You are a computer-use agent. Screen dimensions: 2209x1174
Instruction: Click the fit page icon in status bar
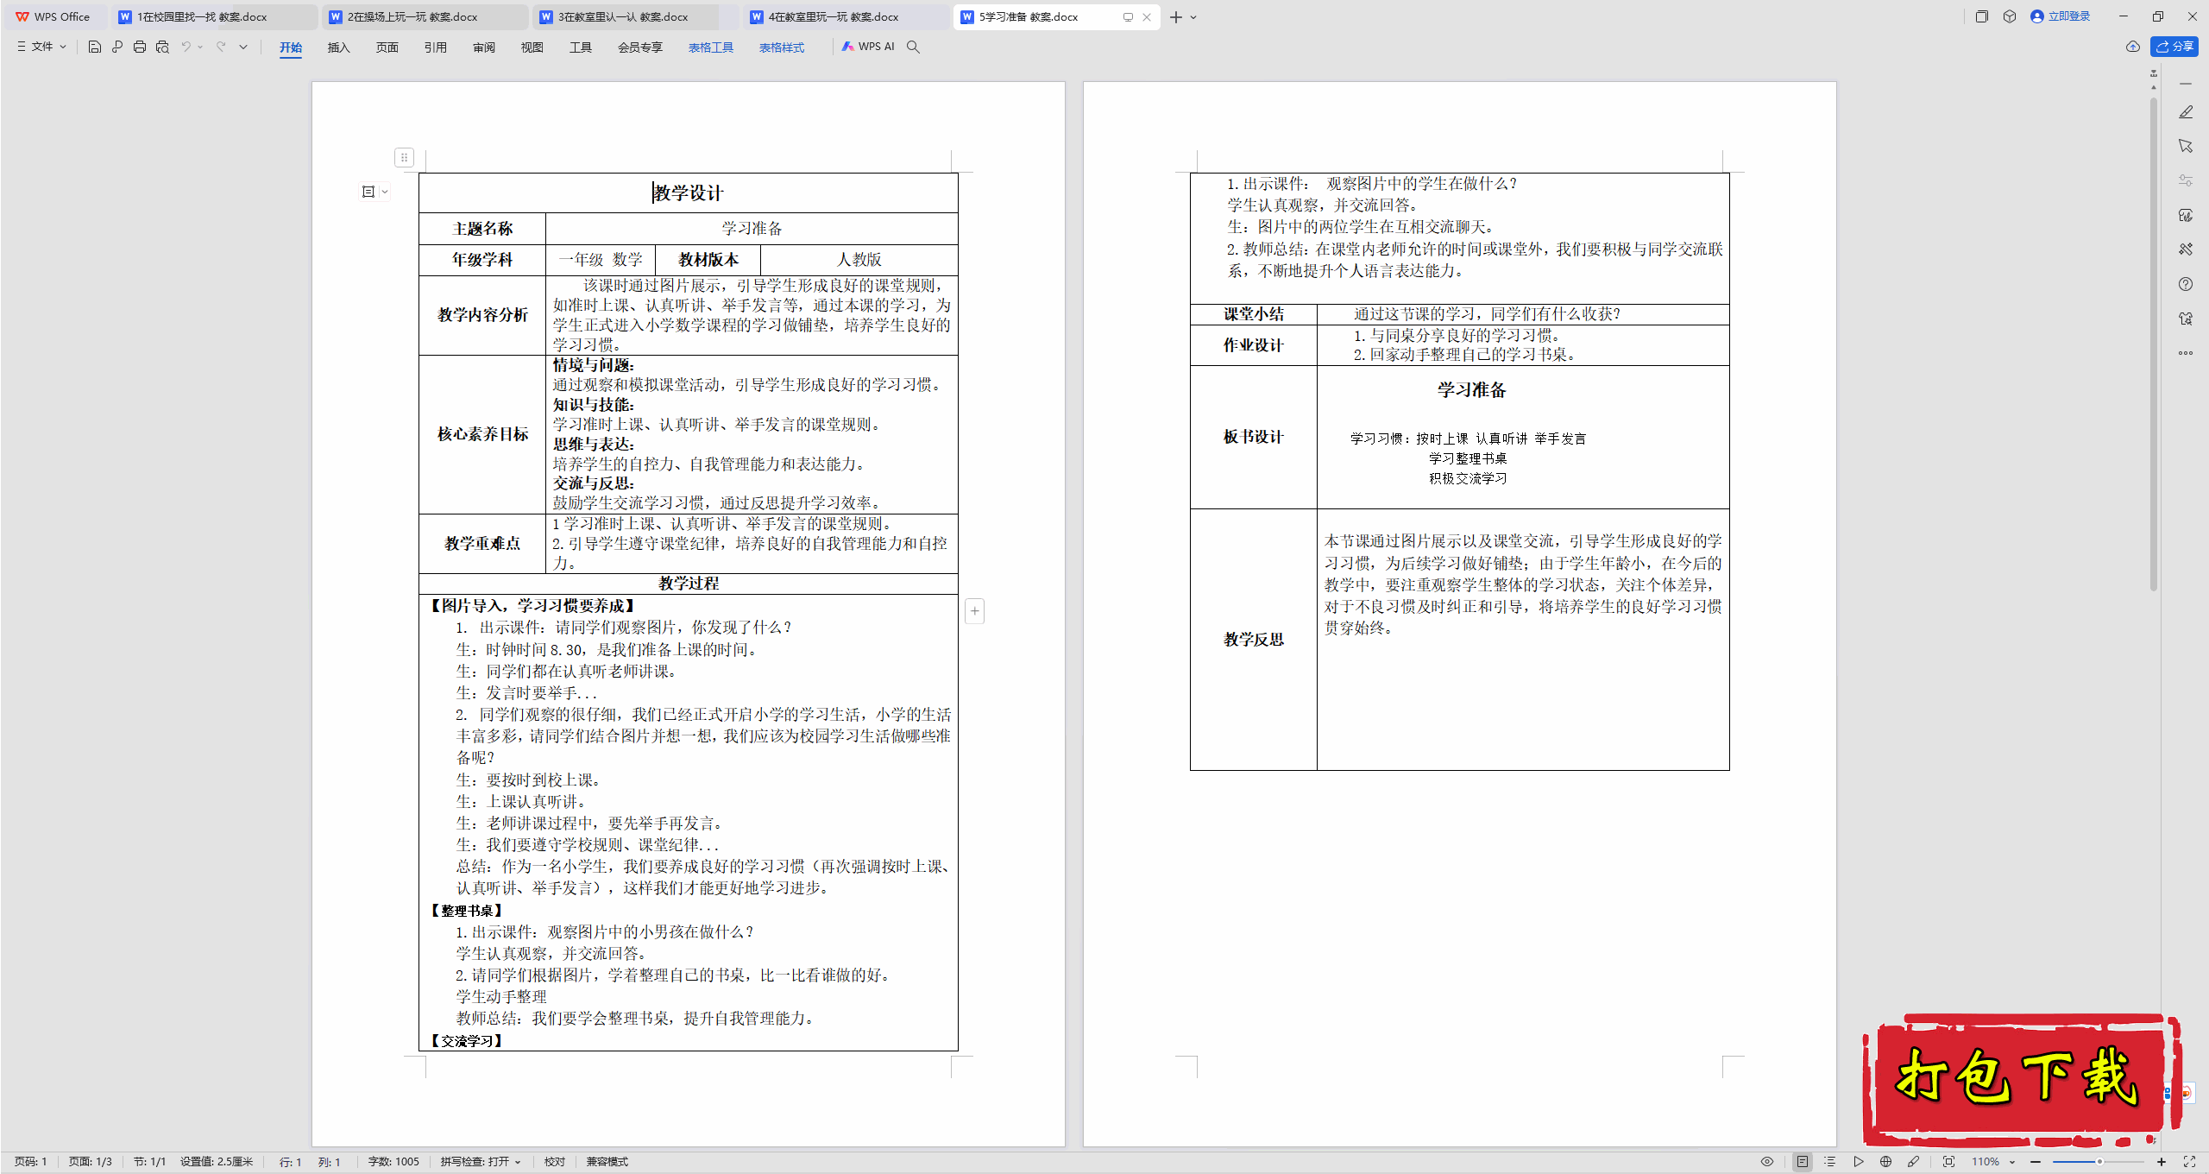point(1948,1162)
